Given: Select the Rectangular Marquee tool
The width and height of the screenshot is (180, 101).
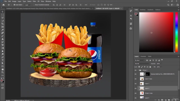Looking at the screenshot, I should (x=3, y=15).
